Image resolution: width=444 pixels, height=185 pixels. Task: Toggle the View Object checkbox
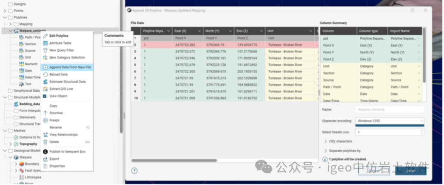coord(45,96)
